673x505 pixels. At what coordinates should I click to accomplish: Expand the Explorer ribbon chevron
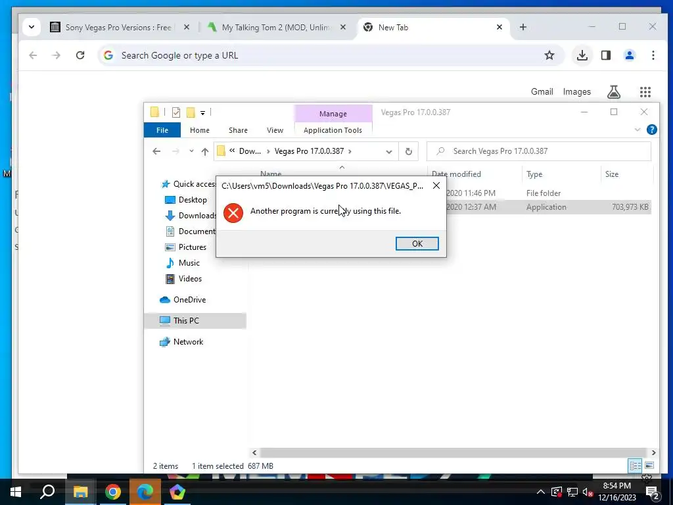click(638, 130)
